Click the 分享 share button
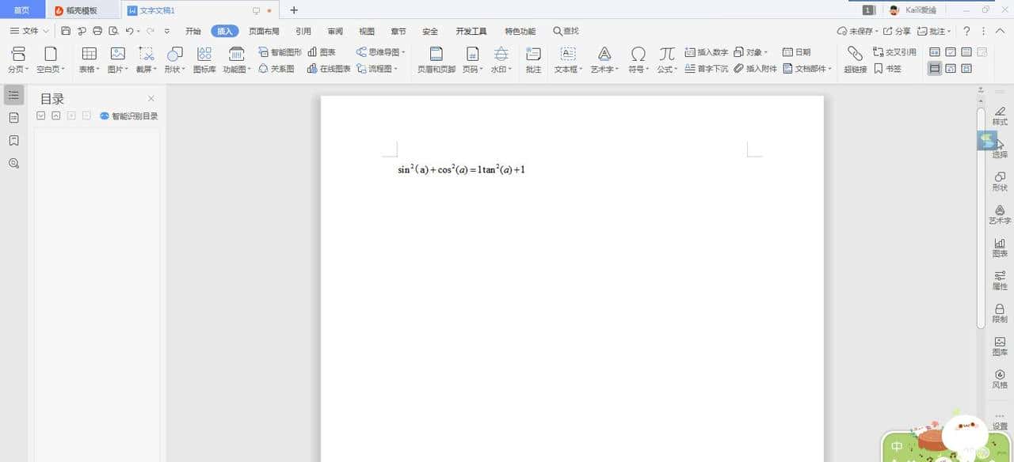The width and height of the screenshot is (1014, 462). coord(905,31)
